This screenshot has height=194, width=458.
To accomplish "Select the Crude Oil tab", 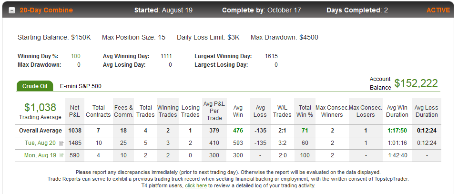I will [35, 86].
